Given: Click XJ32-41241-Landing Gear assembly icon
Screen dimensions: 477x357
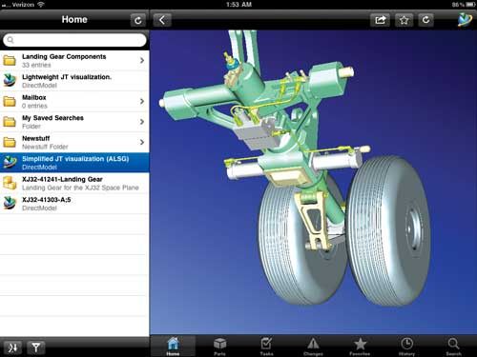Looking at the screenshot, I should click(x=10, y=183).
